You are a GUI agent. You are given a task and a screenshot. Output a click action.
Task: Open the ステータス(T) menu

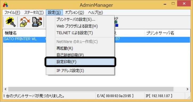coord(34,13)
